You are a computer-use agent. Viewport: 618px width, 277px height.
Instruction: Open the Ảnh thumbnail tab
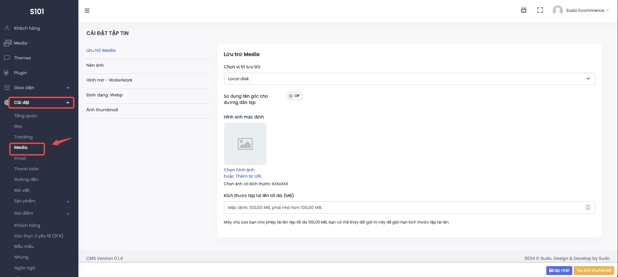coord(102,110)
